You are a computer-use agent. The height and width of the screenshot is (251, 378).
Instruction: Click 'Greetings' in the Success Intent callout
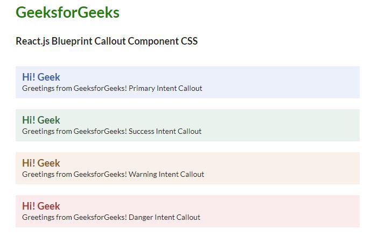(38, 131)
